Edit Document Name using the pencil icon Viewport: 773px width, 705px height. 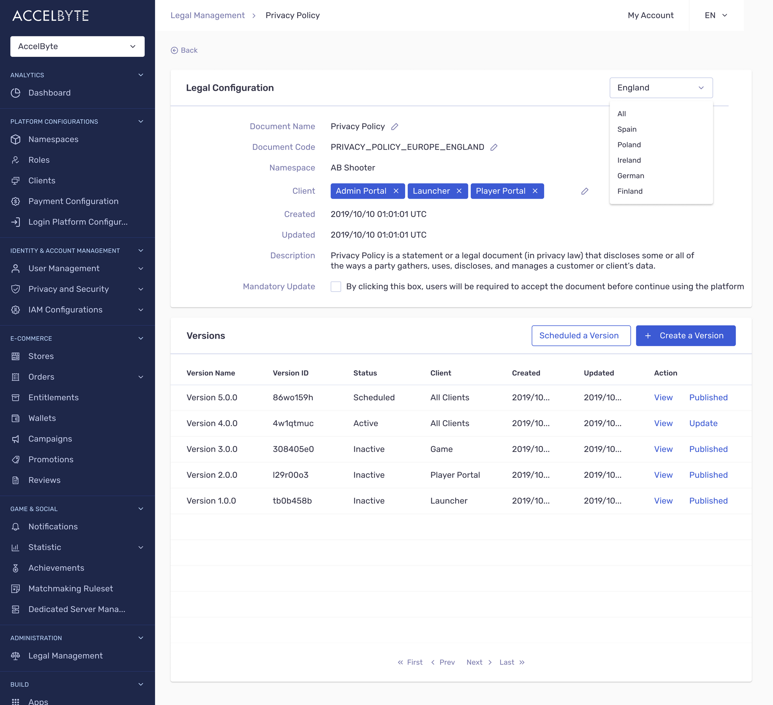(395, 126)
